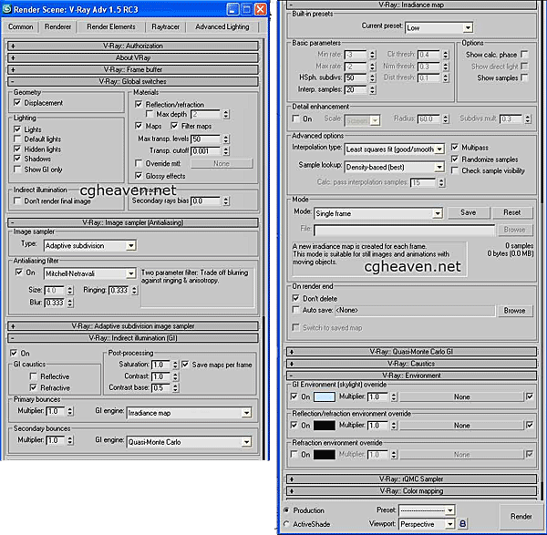This screenshot has width=547, height=535.
Task: Enable Default lights checkbox
Action: pos(17,139)
